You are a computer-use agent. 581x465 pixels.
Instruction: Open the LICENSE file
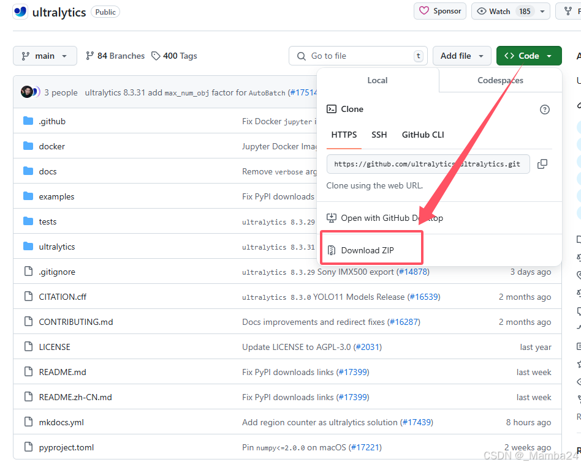(x=55, y=347)
